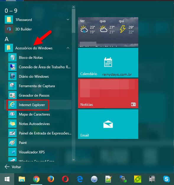Click the mailbox taskbar icon
The width and height of the screenshot is (174, 185).
point(152,179)
